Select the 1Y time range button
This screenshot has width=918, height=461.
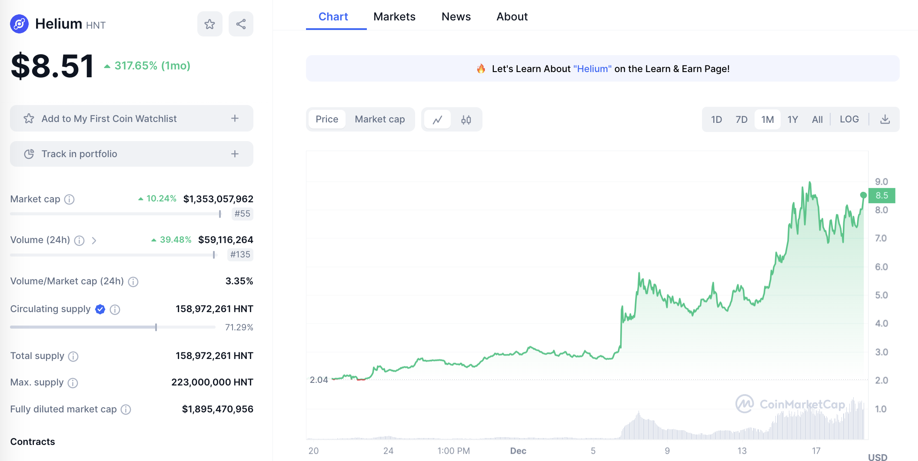(792, 119)
